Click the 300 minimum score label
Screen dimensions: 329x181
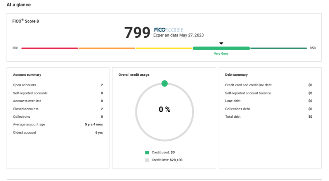pyautogui.click(x=15, y=48)
